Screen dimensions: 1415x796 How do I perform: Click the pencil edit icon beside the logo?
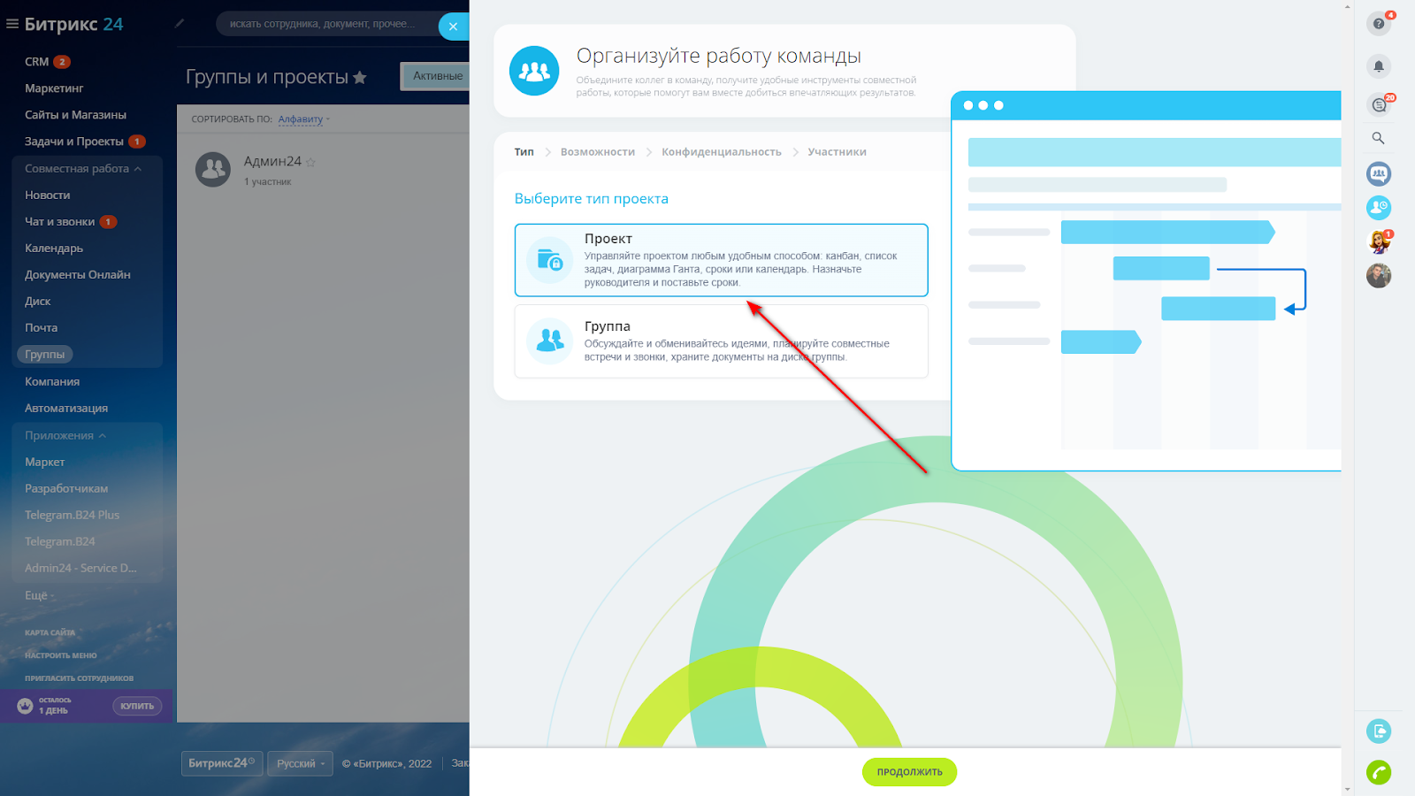tap(180, 24)
